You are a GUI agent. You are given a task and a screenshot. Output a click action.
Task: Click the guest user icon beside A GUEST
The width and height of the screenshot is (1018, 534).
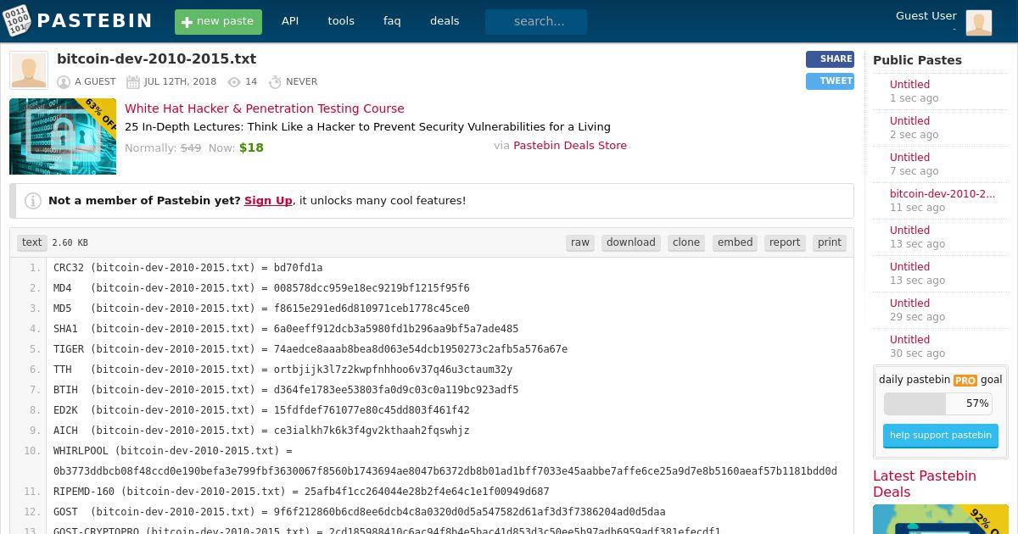tap(64, 82)
